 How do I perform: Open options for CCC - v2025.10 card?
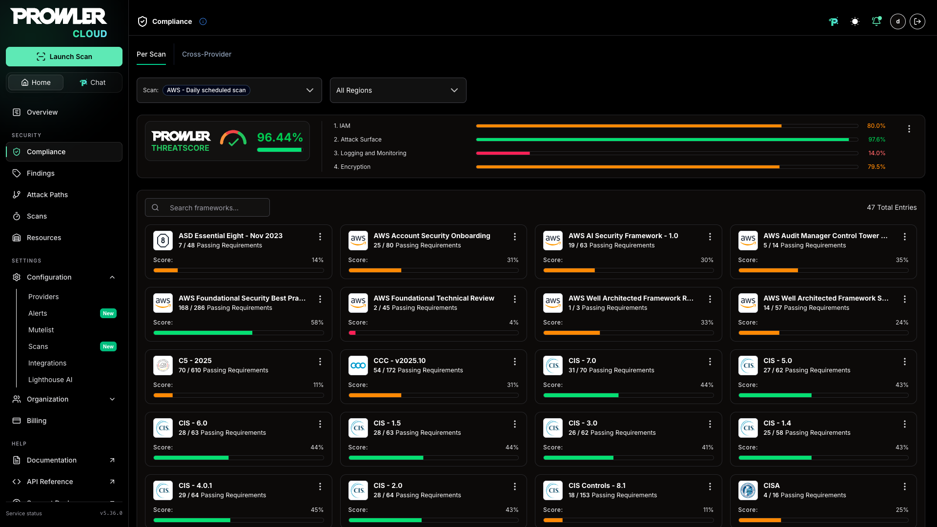(515, 362)
